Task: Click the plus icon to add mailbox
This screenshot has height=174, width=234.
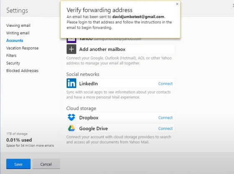Action: pyautogui.click(x=71, y=49)
